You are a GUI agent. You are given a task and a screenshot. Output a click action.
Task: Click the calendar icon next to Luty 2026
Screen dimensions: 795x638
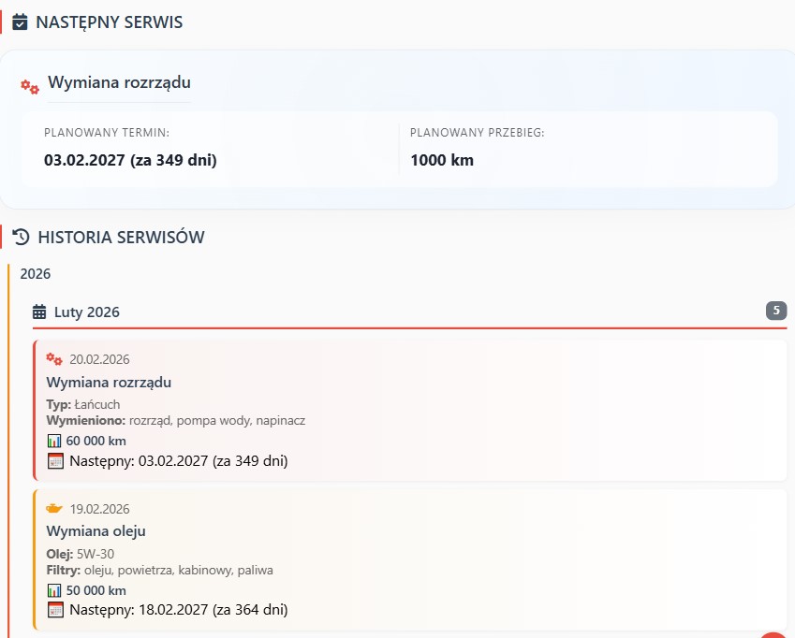pyautogui.click(x=39, y=312)
